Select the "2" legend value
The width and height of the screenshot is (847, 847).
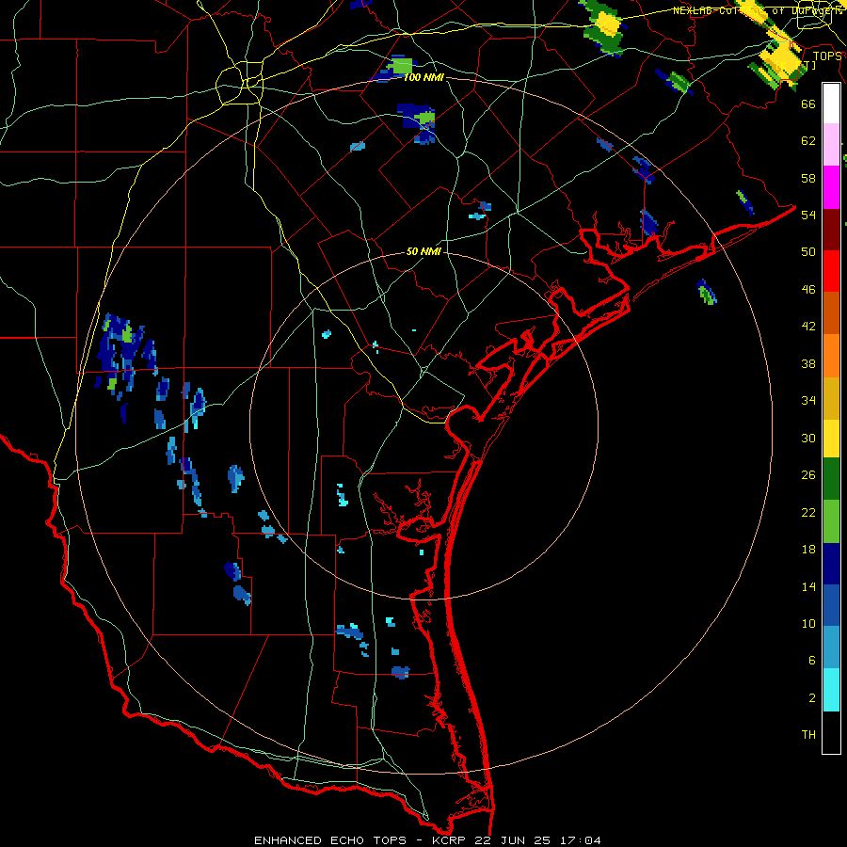[812, 698]
